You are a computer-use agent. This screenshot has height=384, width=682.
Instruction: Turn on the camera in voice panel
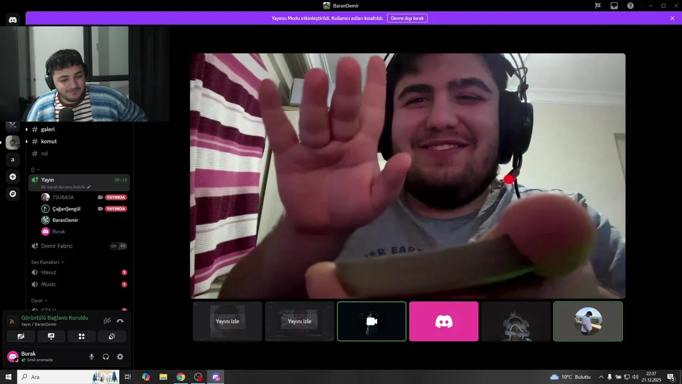pos(21,336)
